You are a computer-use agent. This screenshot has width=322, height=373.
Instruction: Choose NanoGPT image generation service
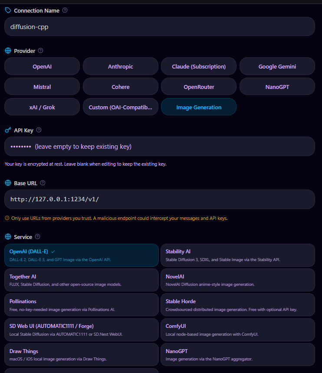(x=238, y=354)
